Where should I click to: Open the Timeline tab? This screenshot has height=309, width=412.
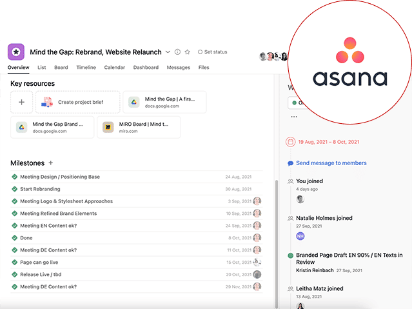86,68
